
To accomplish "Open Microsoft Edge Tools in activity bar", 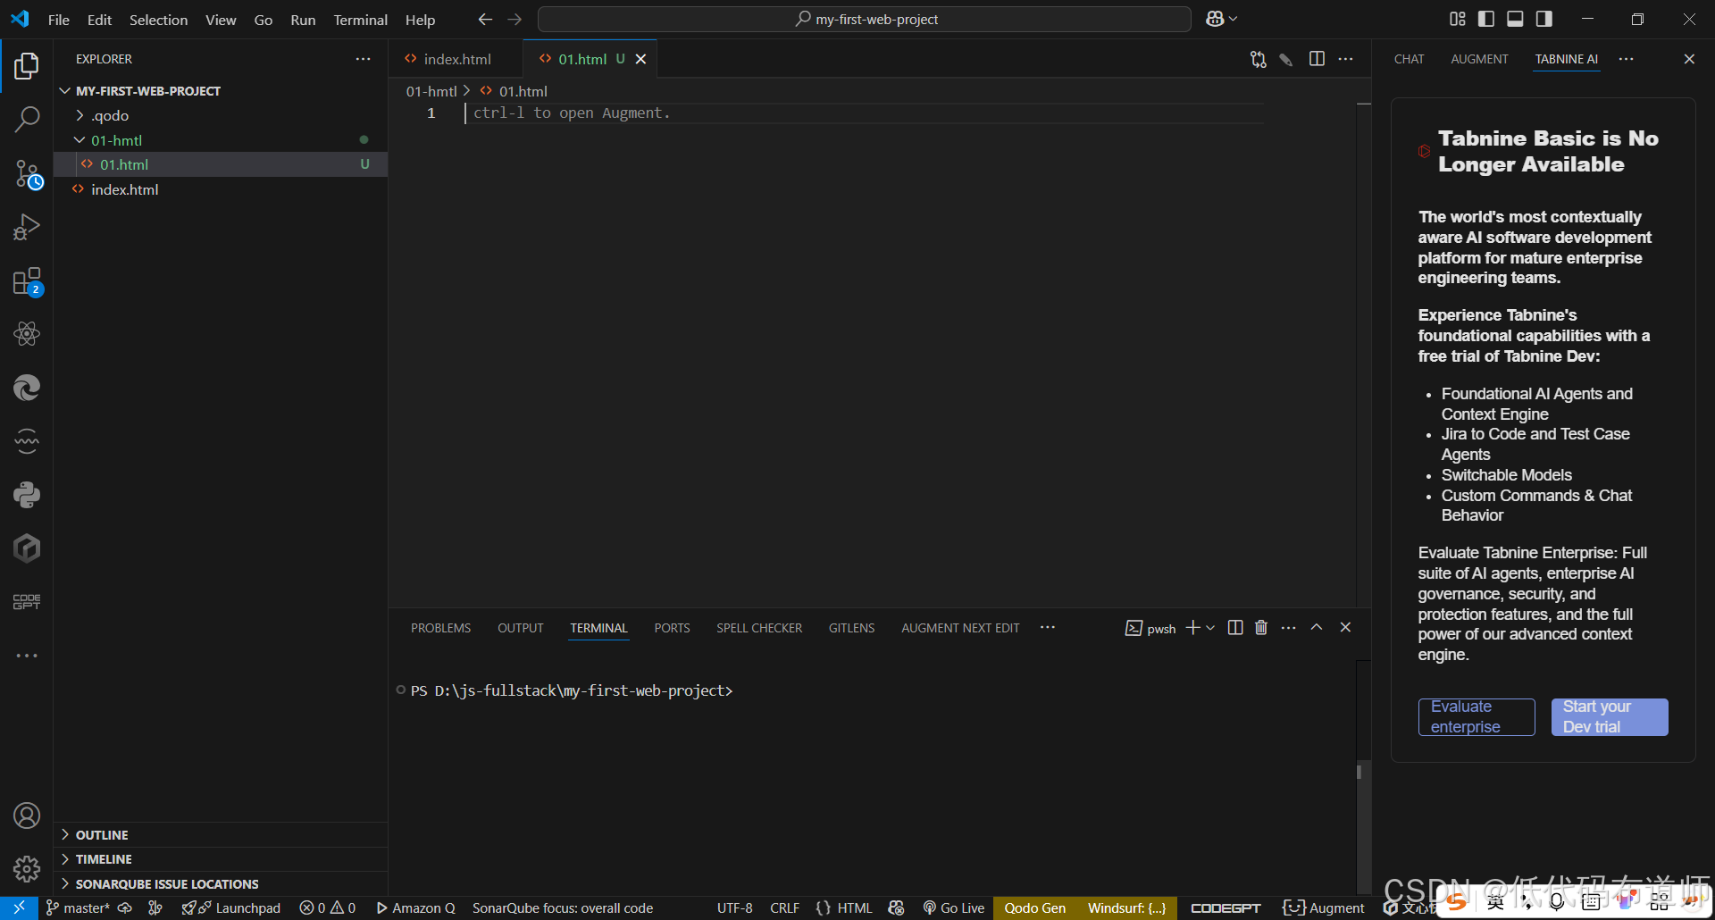I will coord(27,388).
